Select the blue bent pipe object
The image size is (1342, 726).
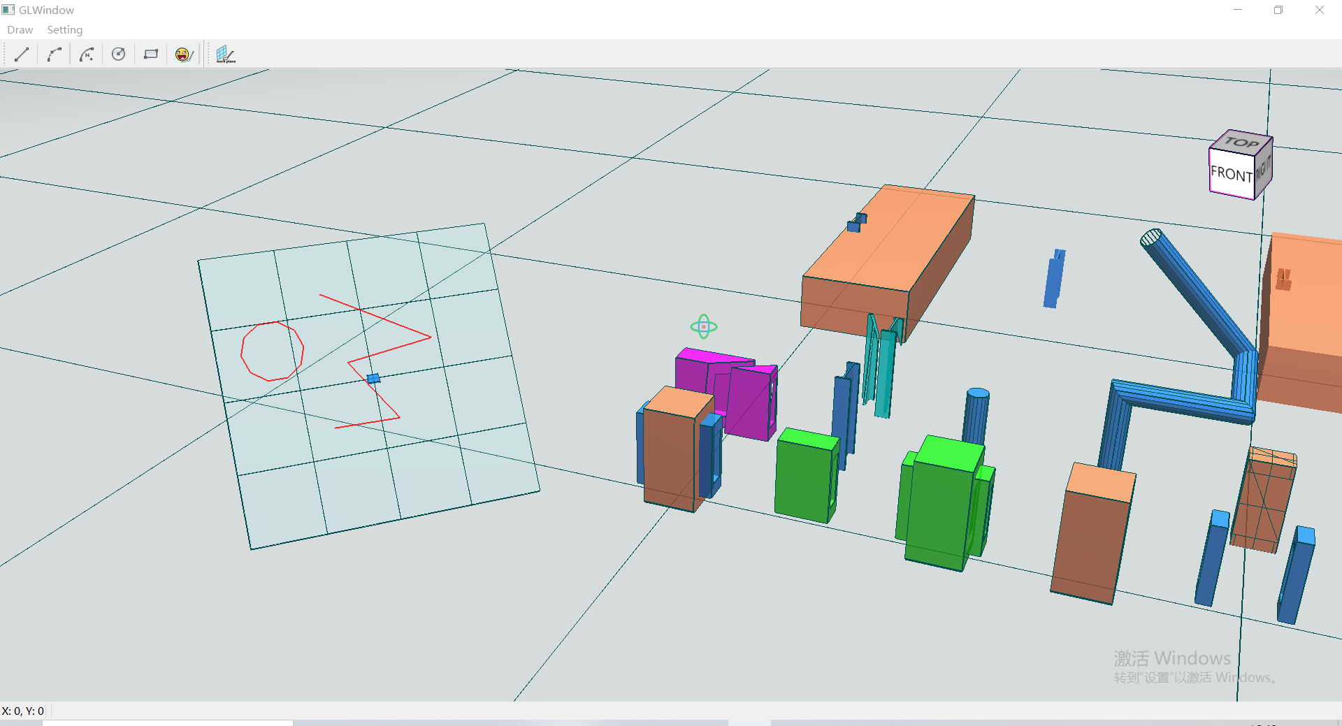pos(1181,404)
